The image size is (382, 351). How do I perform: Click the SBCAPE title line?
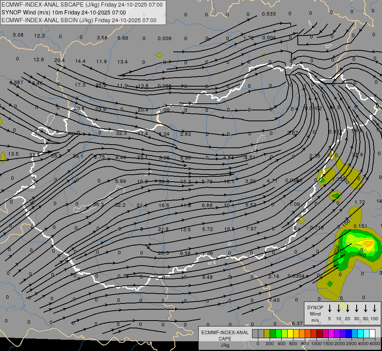[82, 5]
